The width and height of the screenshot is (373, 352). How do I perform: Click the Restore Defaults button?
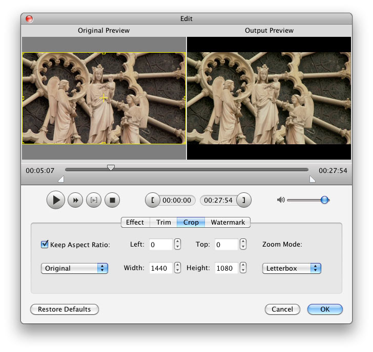point(65,309)
